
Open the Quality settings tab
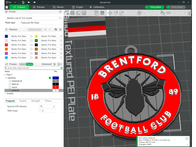tap(23, 101)
